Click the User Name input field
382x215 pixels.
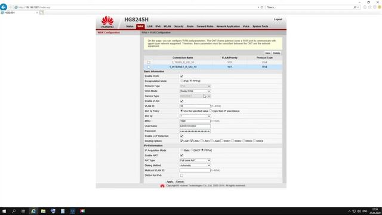tap(195, 126)
